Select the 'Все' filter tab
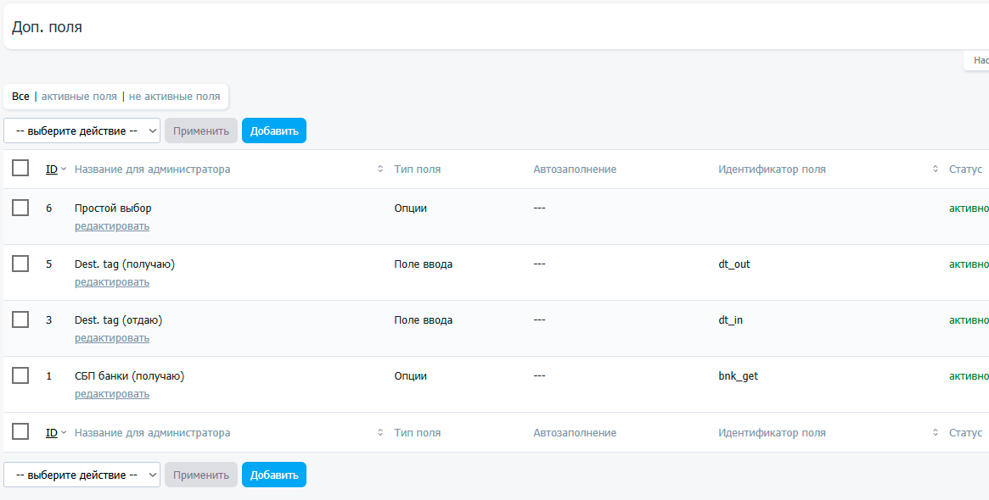989x500 pixels. pyautogui.click(x=20, y=97)
